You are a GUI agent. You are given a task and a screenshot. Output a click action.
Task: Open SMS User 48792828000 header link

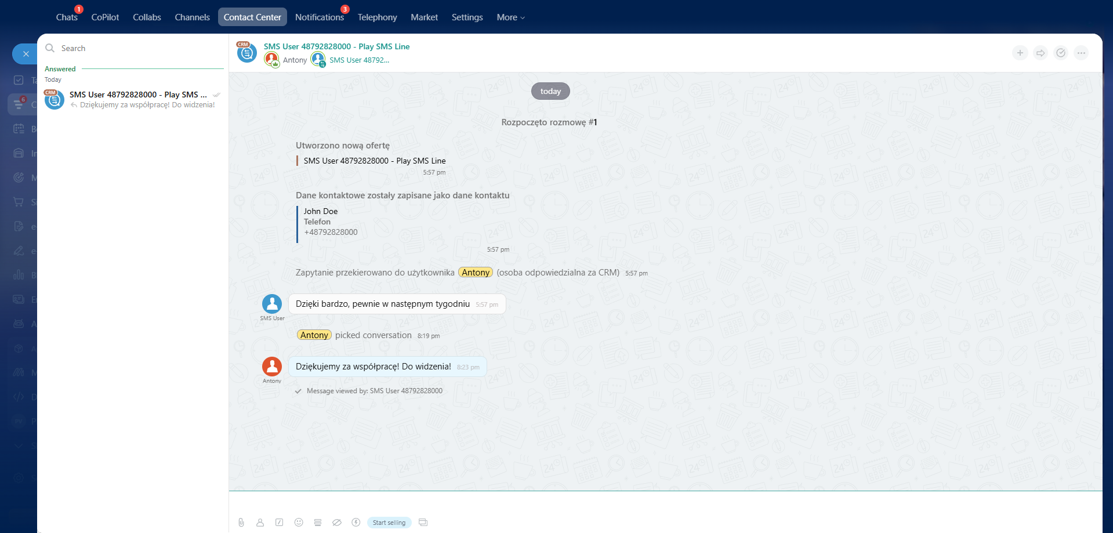pyautogui.click(x=336, y=46)
